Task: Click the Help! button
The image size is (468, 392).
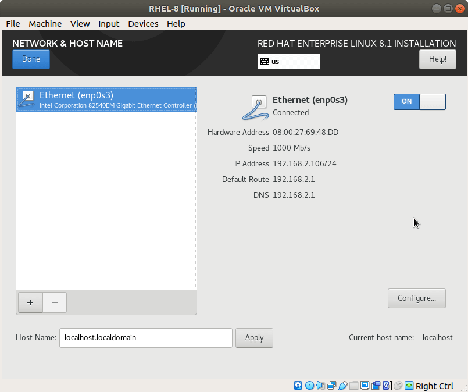Action: click(438, 59)
